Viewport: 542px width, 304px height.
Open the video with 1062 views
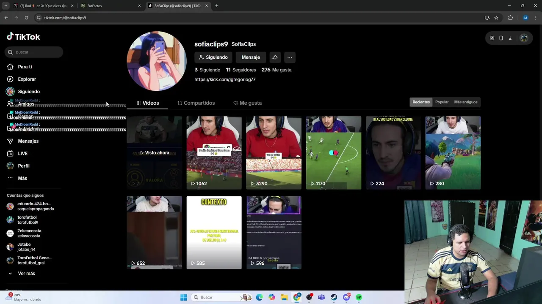[214, 153]
